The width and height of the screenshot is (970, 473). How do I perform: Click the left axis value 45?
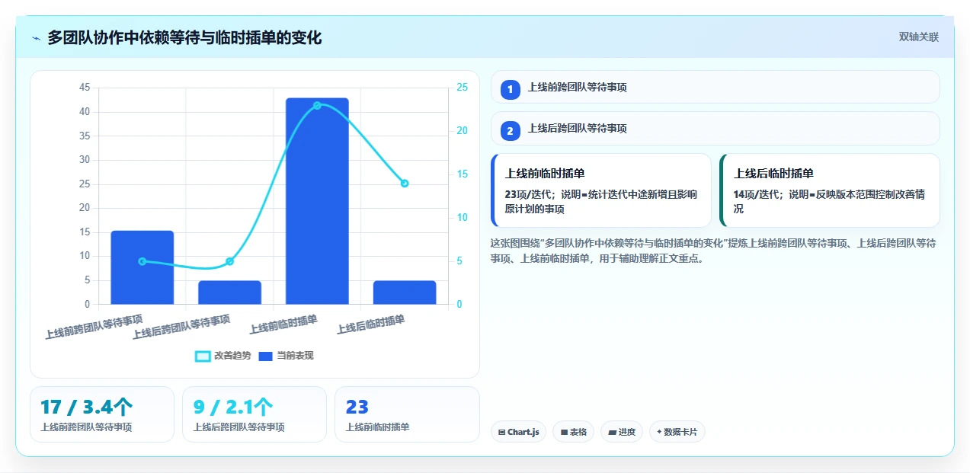85,88
